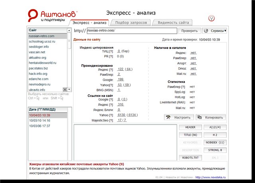The height and width of the screenshot is (183, 255).
Task: Select hentaivideoworld.ru in site list
Action: pos(47,63)
